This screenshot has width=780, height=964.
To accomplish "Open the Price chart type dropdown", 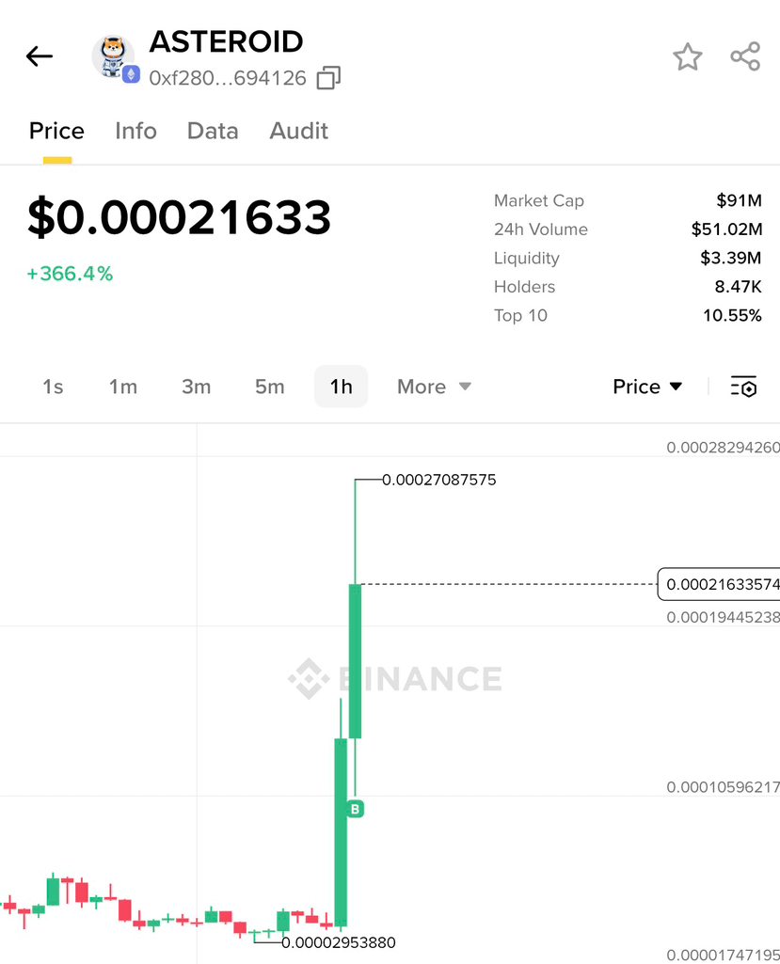I will (647, 387).
